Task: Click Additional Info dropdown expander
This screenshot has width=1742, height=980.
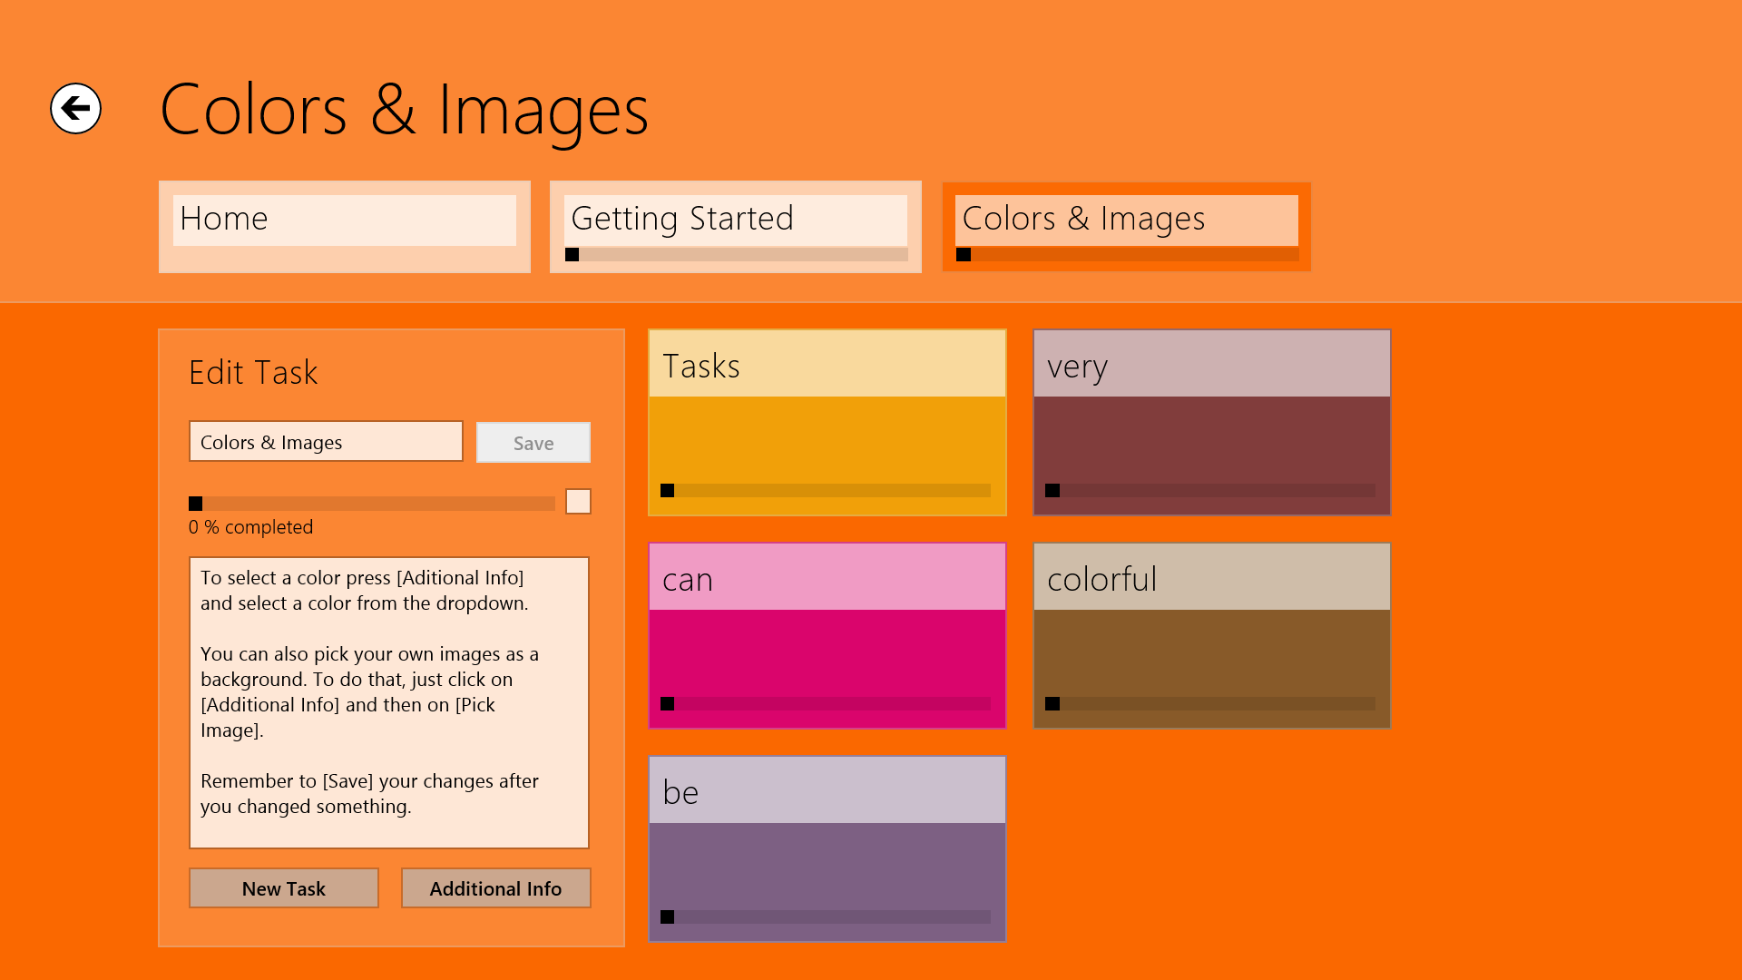Action: click(495, 887)
